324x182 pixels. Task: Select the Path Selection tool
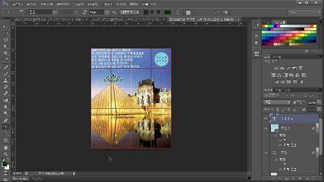[6, 133]
